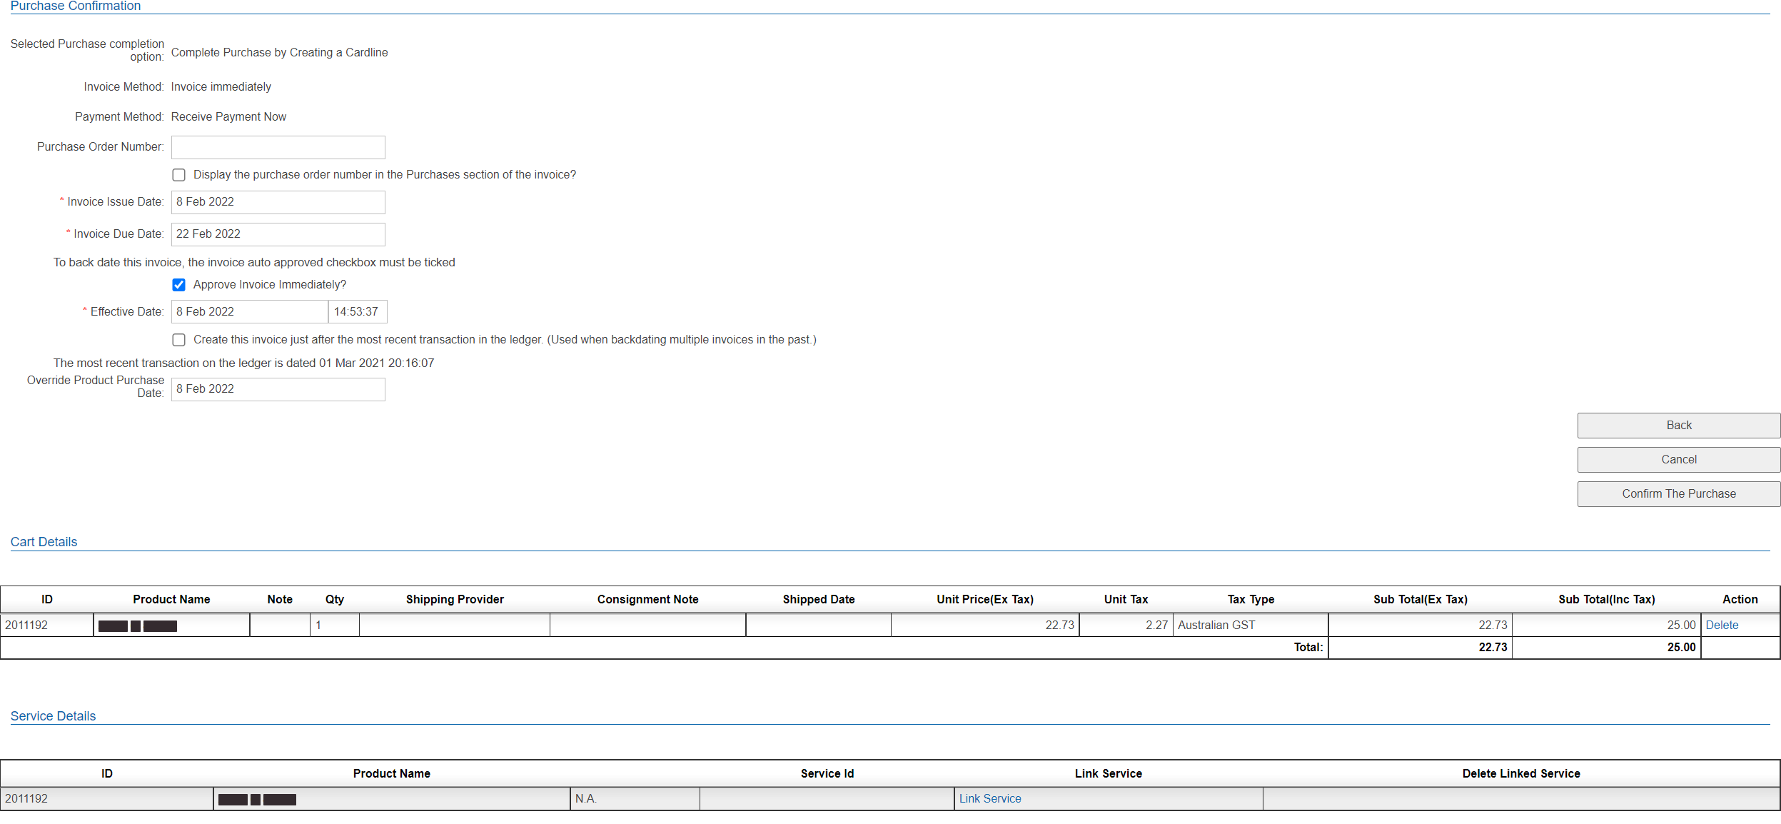Tick the create invoice after recent transaction checkbox
The height and width of the screenshot is (824, 1781).
pyautogui.click(x=179, y=340)
